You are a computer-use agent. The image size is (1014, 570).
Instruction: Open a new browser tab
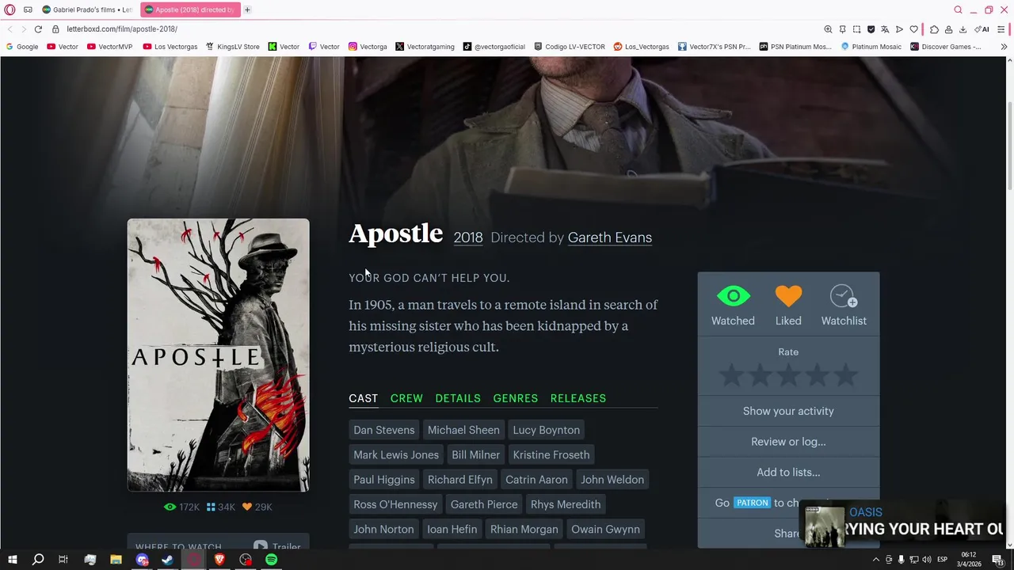pyautogui.click(x=247, y=9)
